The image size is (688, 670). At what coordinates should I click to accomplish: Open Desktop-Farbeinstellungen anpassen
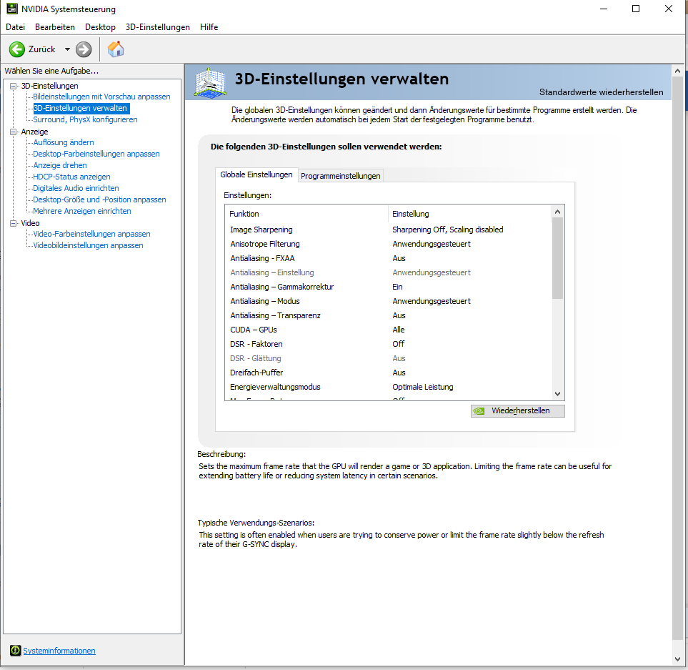point(96,154)
